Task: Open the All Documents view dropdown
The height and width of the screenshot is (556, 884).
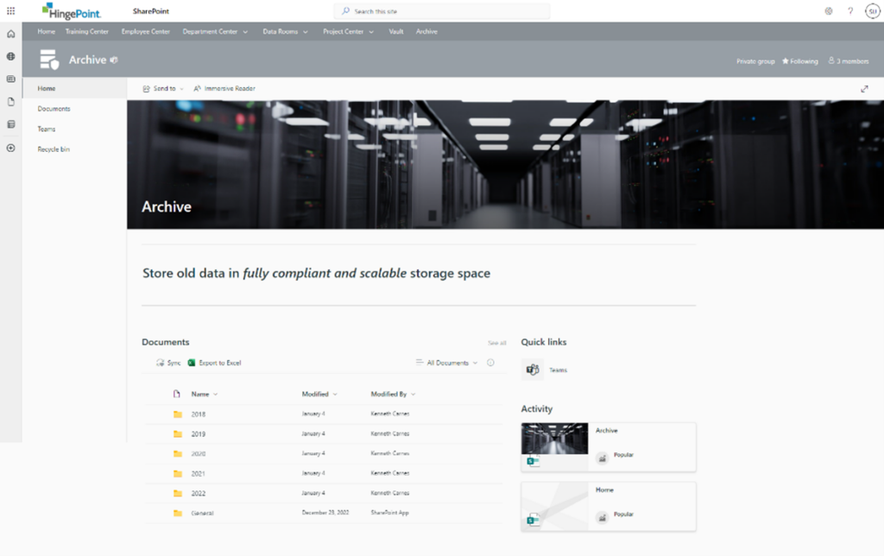Action: pyautogui.click(x=447, y=363)
